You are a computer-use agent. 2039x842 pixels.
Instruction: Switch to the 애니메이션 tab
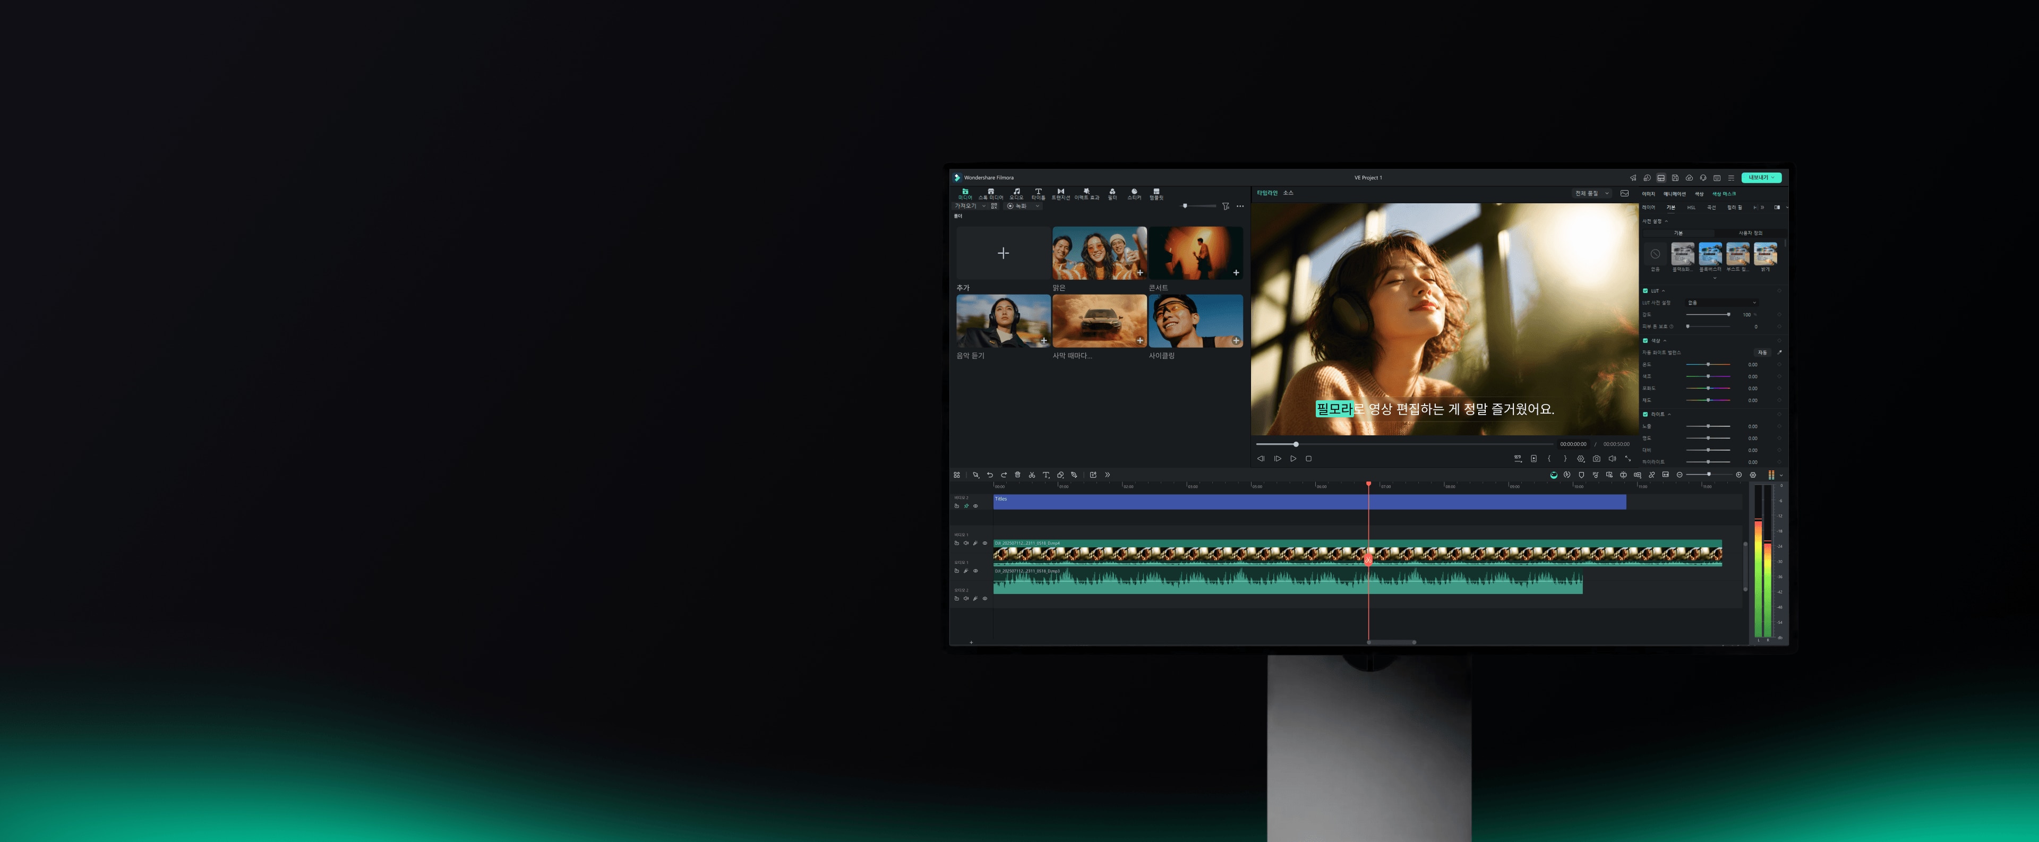click(1674, 194)
